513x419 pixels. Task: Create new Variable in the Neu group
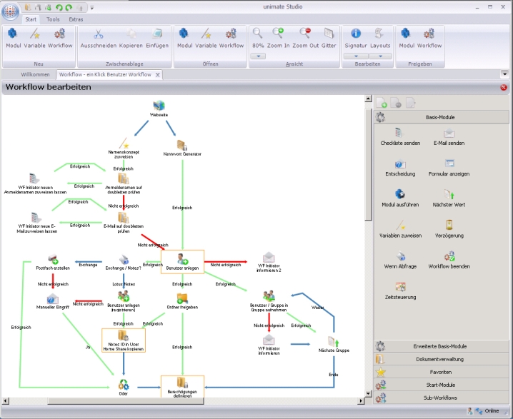(x=34, y=37)
